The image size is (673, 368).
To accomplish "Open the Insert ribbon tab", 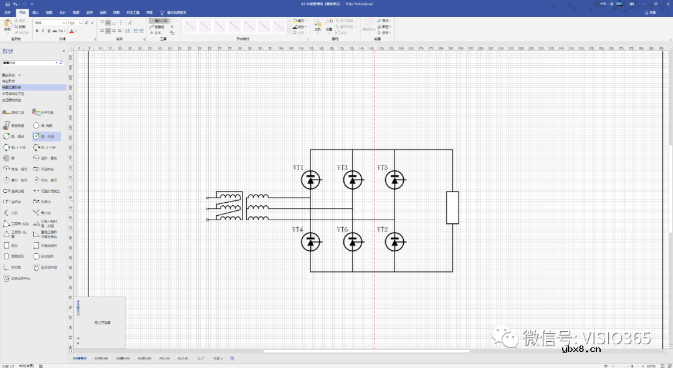I will click(35, 12).
